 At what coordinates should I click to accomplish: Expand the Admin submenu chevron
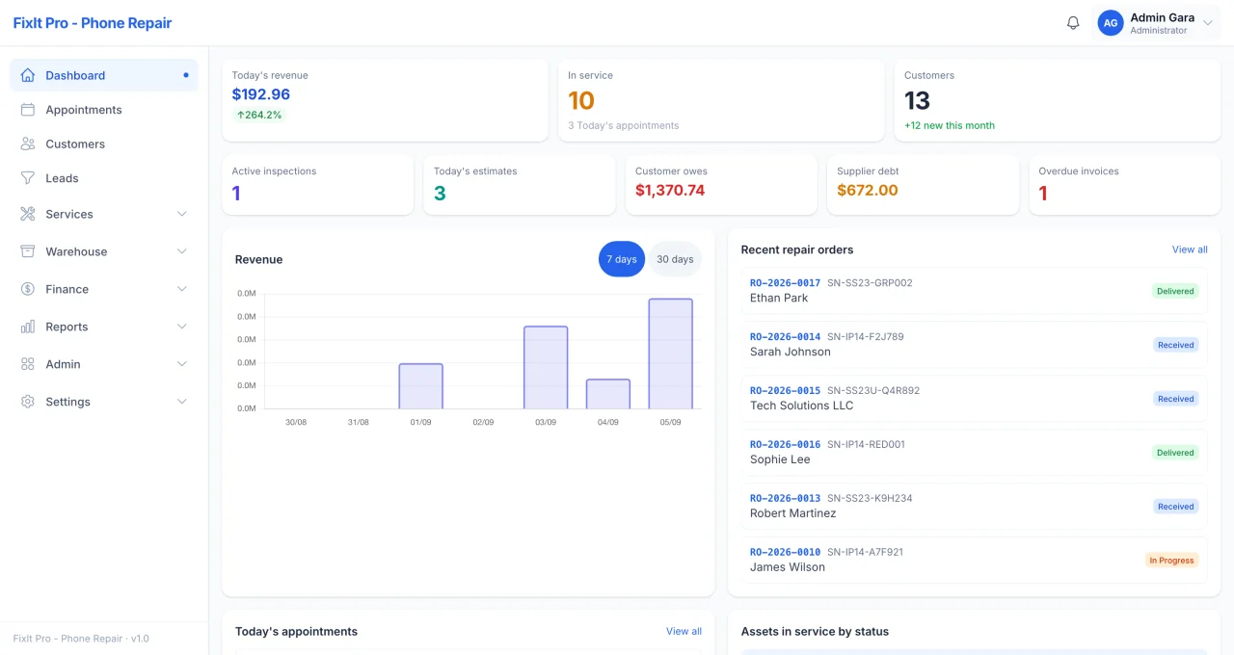182,364
